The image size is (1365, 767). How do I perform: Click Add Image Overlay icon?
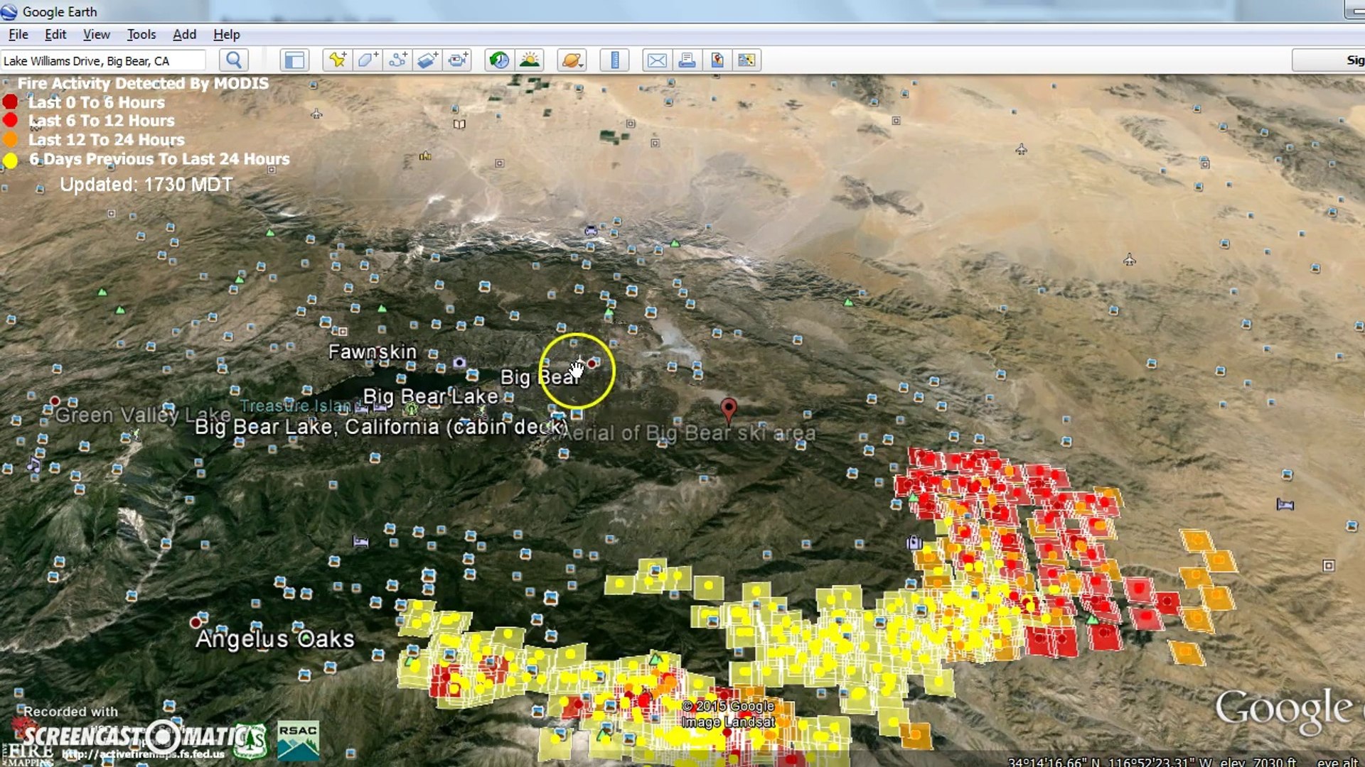[428, 60]
